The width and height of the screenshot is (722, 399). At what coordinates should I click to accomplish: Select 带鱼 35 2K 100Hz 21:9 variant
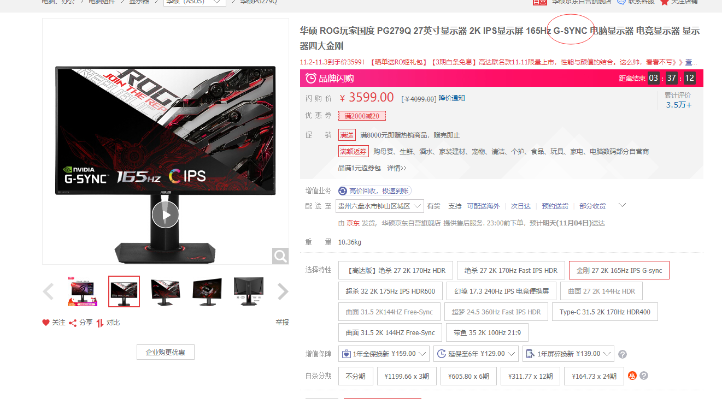click(487, 332)
